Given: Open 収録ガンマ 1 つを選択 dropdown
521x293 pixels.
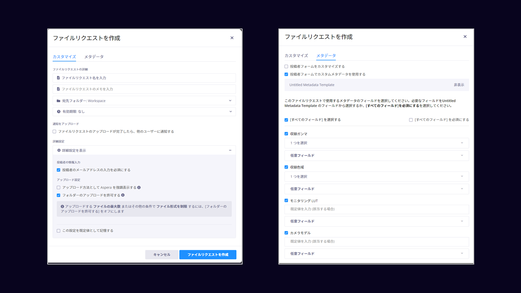Looking at the screenshot, I should tap(377, 143).
